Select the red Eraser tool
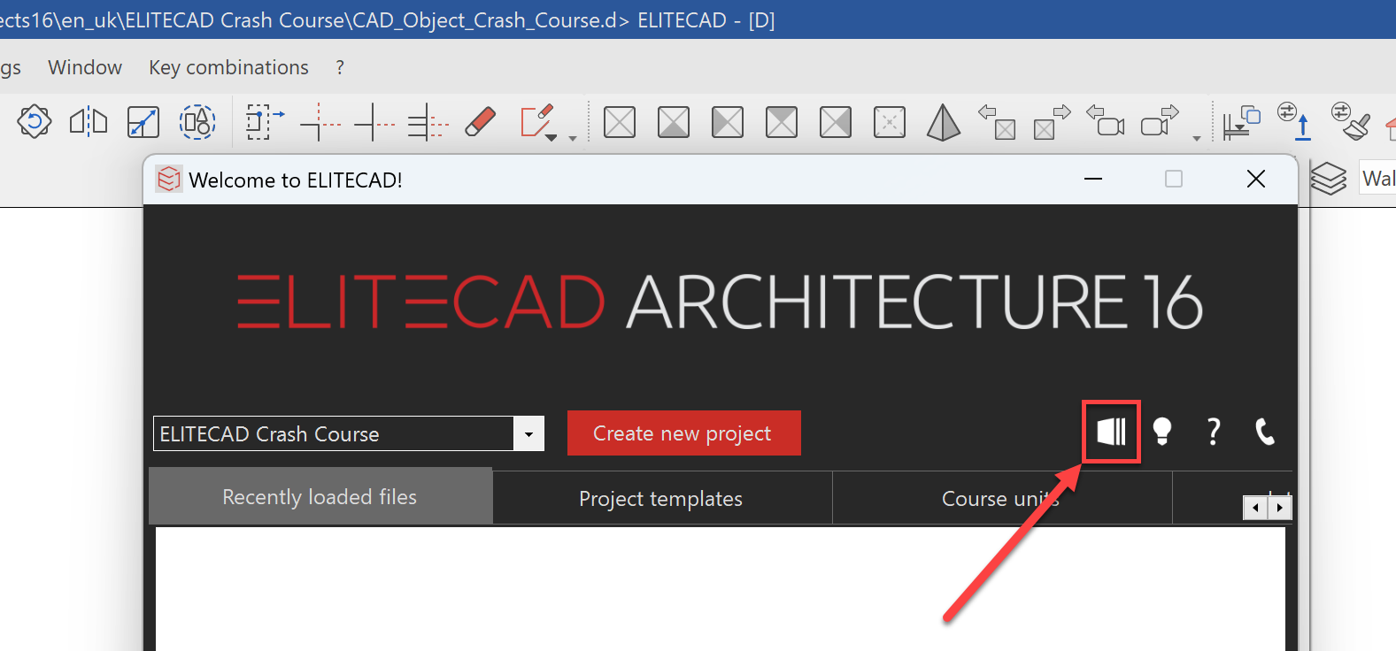 481,122
